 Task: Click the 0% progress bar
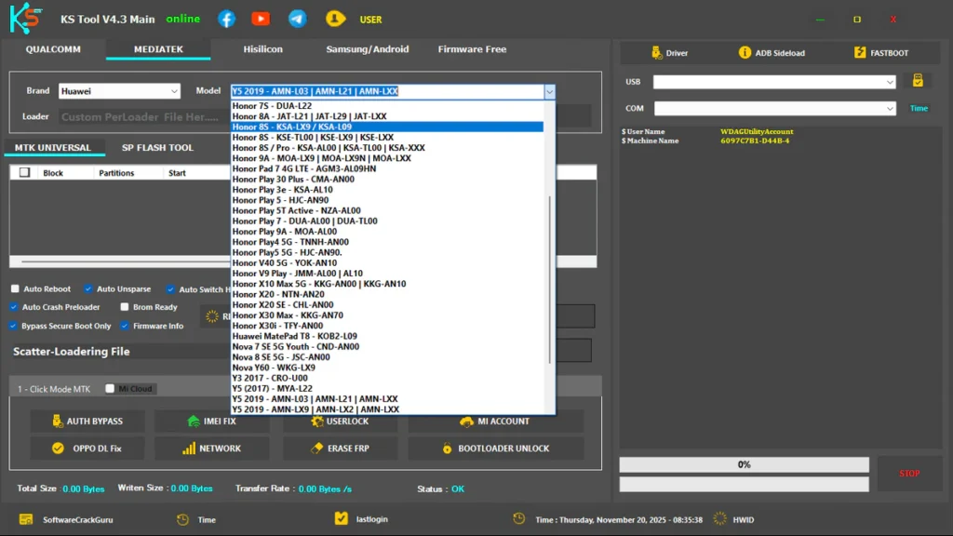point(744,464)
